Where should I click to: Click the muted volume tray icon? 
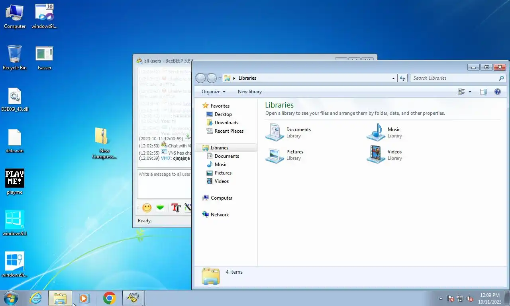coord(470,298)
